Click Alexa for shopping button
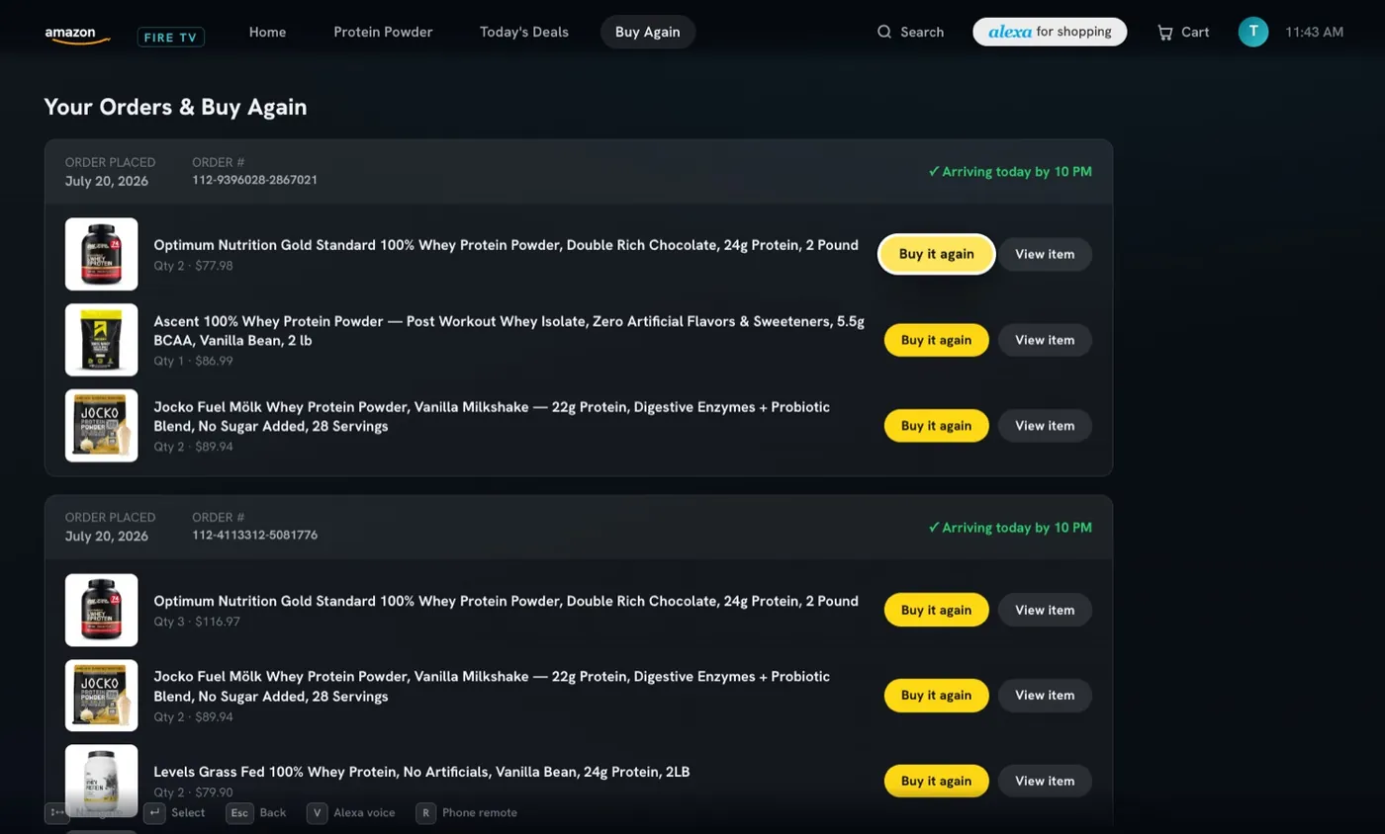The width and height of the screenshot is (1385, 834). (x=1050, y=32)
